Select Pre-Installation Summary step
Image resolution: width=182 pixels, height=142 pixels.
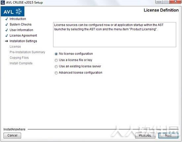(27, 52)
